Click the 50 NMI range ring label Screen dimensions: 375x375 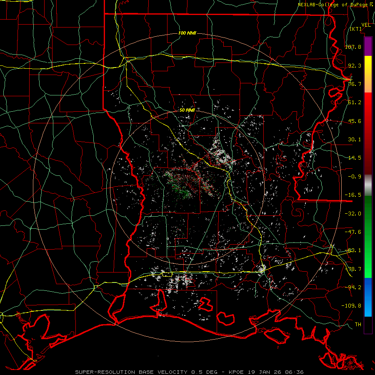coord(187,110)
